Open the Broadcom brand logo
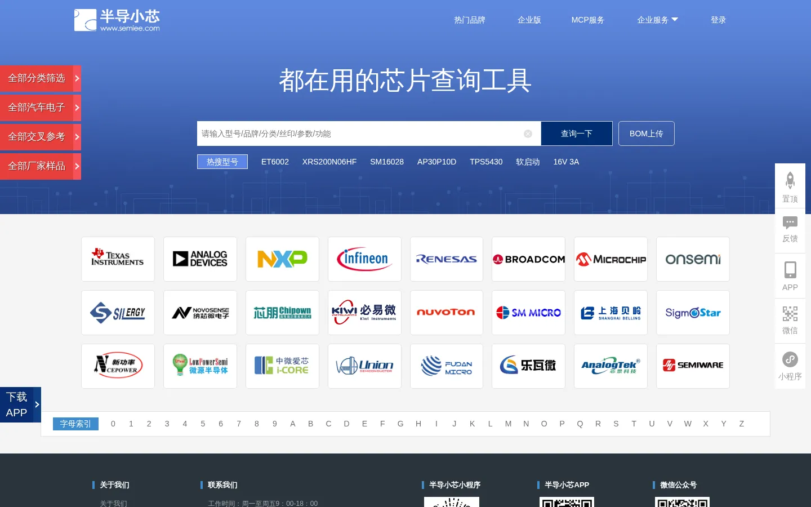This screenshot has height=507, width=811. (528, 259)
